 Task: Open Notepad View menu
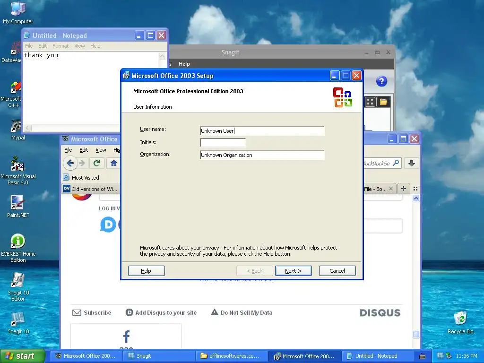click(x=79, y=46)
